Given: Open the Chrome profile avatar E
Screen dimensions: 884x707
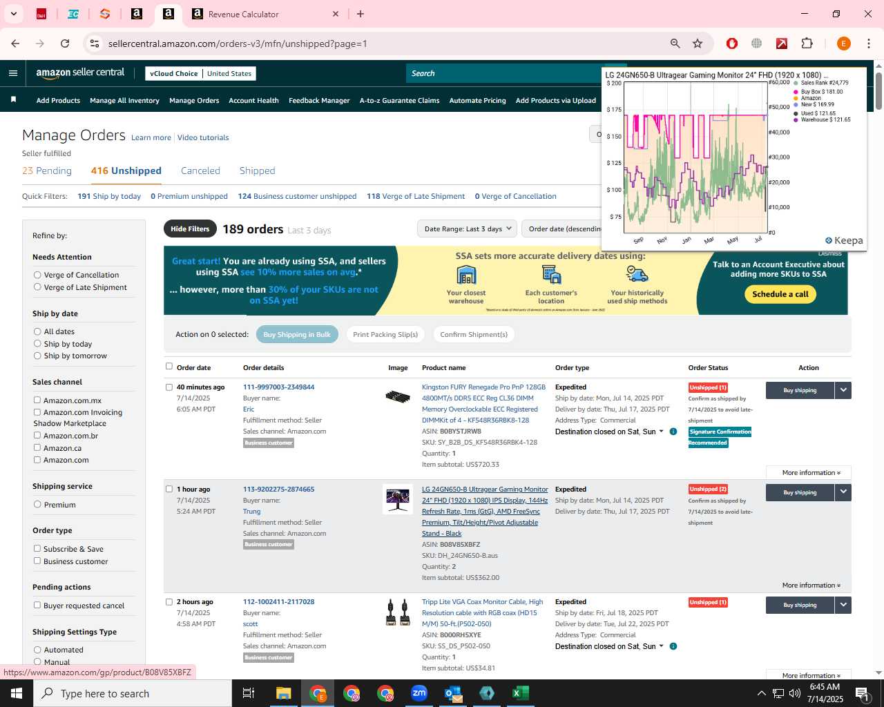Looking at the screenshot, I should pos(843,43).
